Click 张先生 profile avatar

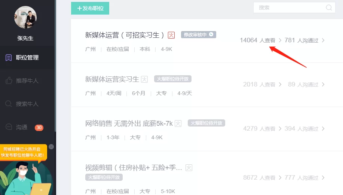point(25,17)
